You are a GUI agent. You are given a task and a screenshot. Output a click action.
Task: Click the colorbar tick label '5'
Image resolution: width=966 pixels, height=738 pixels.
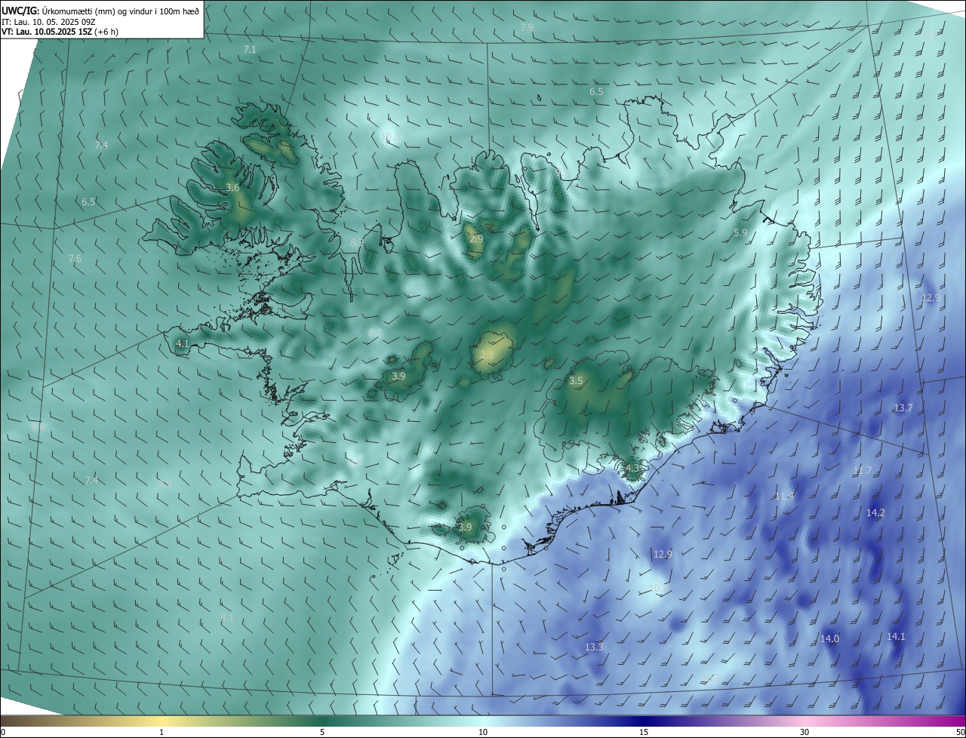coord(322,732)
